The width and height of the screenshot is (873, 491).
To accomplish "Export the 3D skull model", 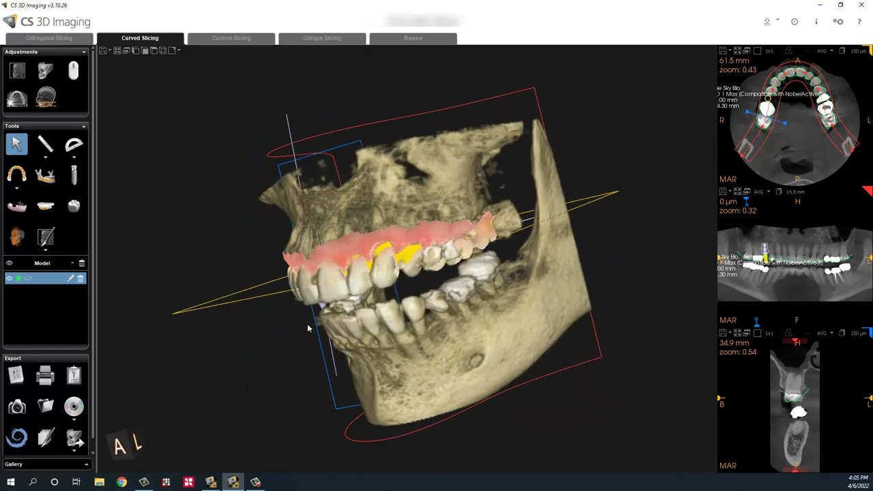I will [x=74, y=438].
